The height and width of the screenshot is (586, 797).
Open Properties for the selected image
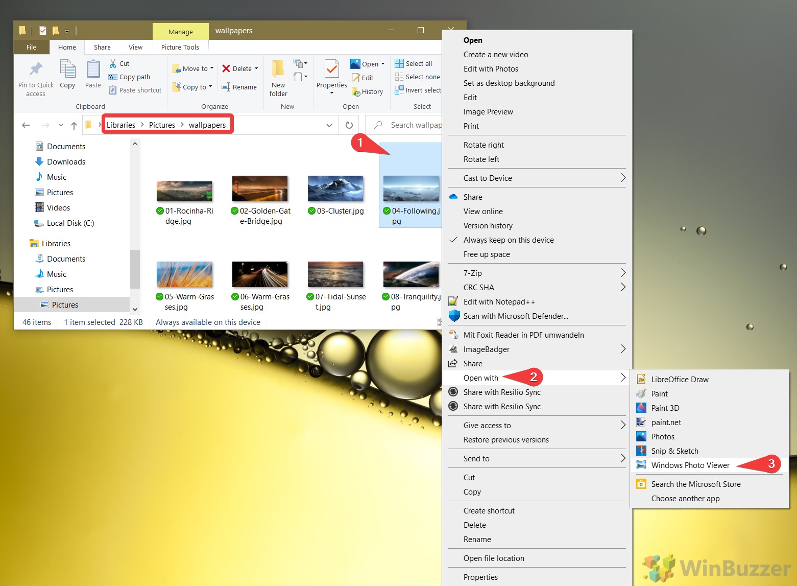(x=331, y=77)
